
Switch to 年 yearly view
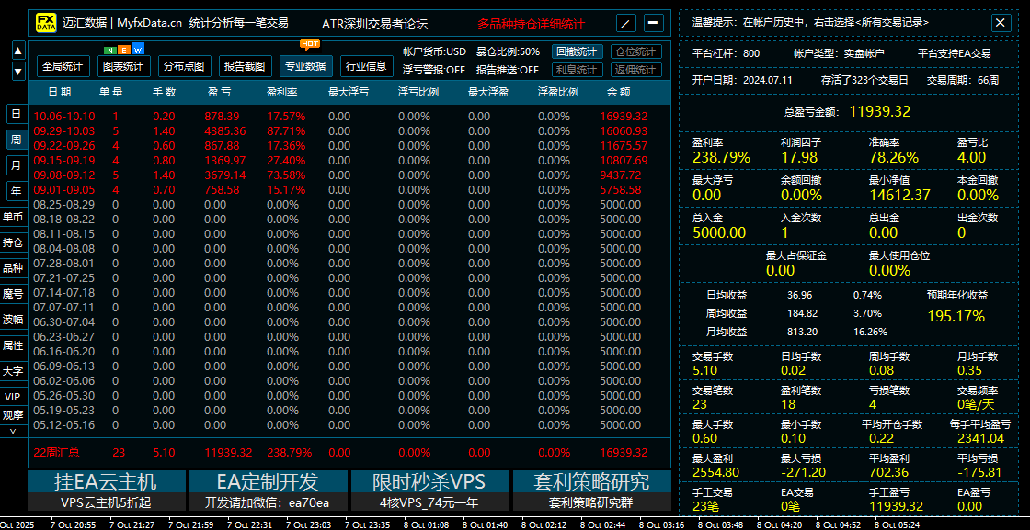tap(16, 191)
